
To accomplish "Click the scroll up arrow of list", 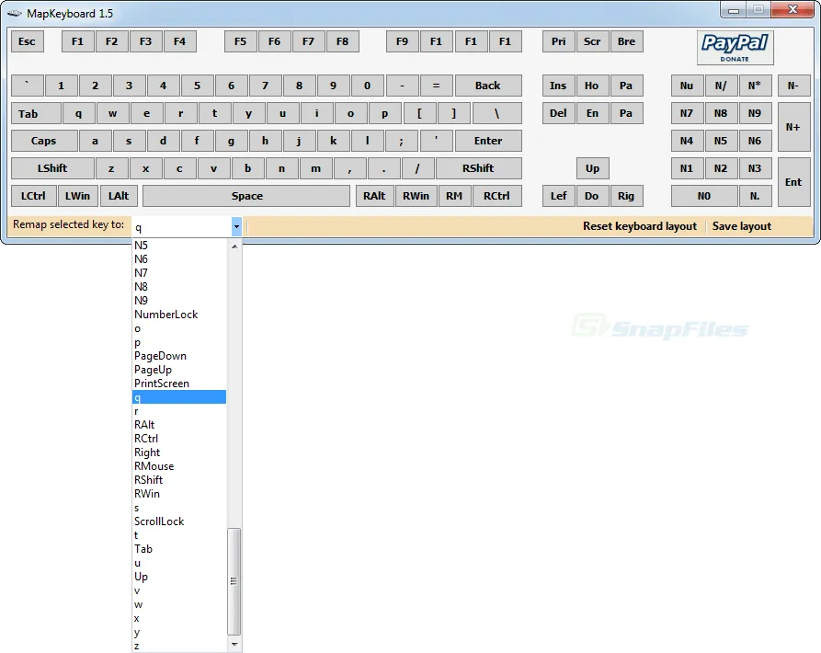I will click(234, 246).
